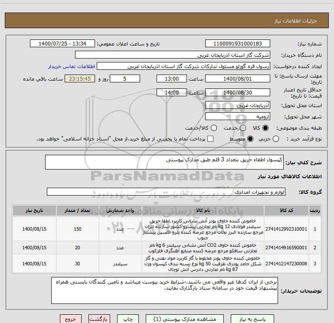Image resolution: width=334 pixels, height=323 pixels.
Task: Click the نام کالا column header
Action: click(x=203, y=211)
